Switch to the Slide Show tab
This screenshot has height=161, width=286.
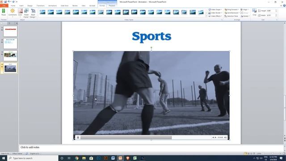[64, 6]
